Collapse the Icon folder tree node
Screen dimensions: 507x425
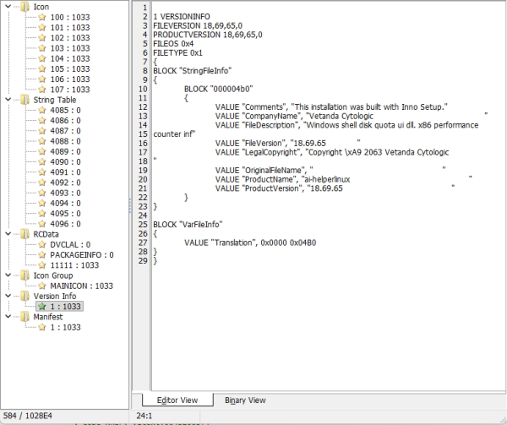pos(8,7)
